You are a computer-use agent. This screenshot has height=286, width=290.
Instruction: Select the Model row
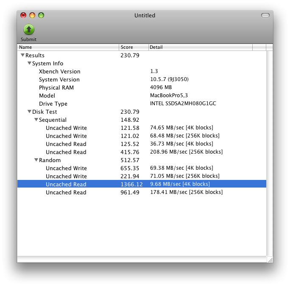coord(142,95)
